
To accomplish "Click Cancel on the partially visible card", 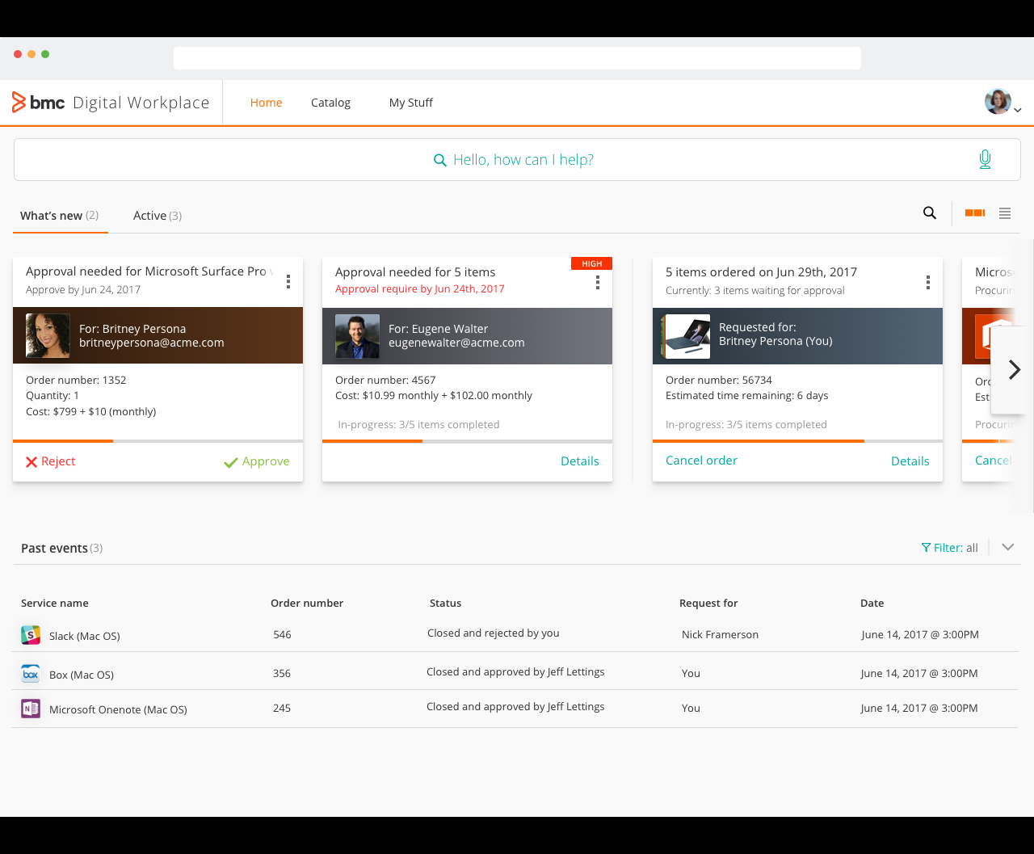I will [x=994, y=461].
